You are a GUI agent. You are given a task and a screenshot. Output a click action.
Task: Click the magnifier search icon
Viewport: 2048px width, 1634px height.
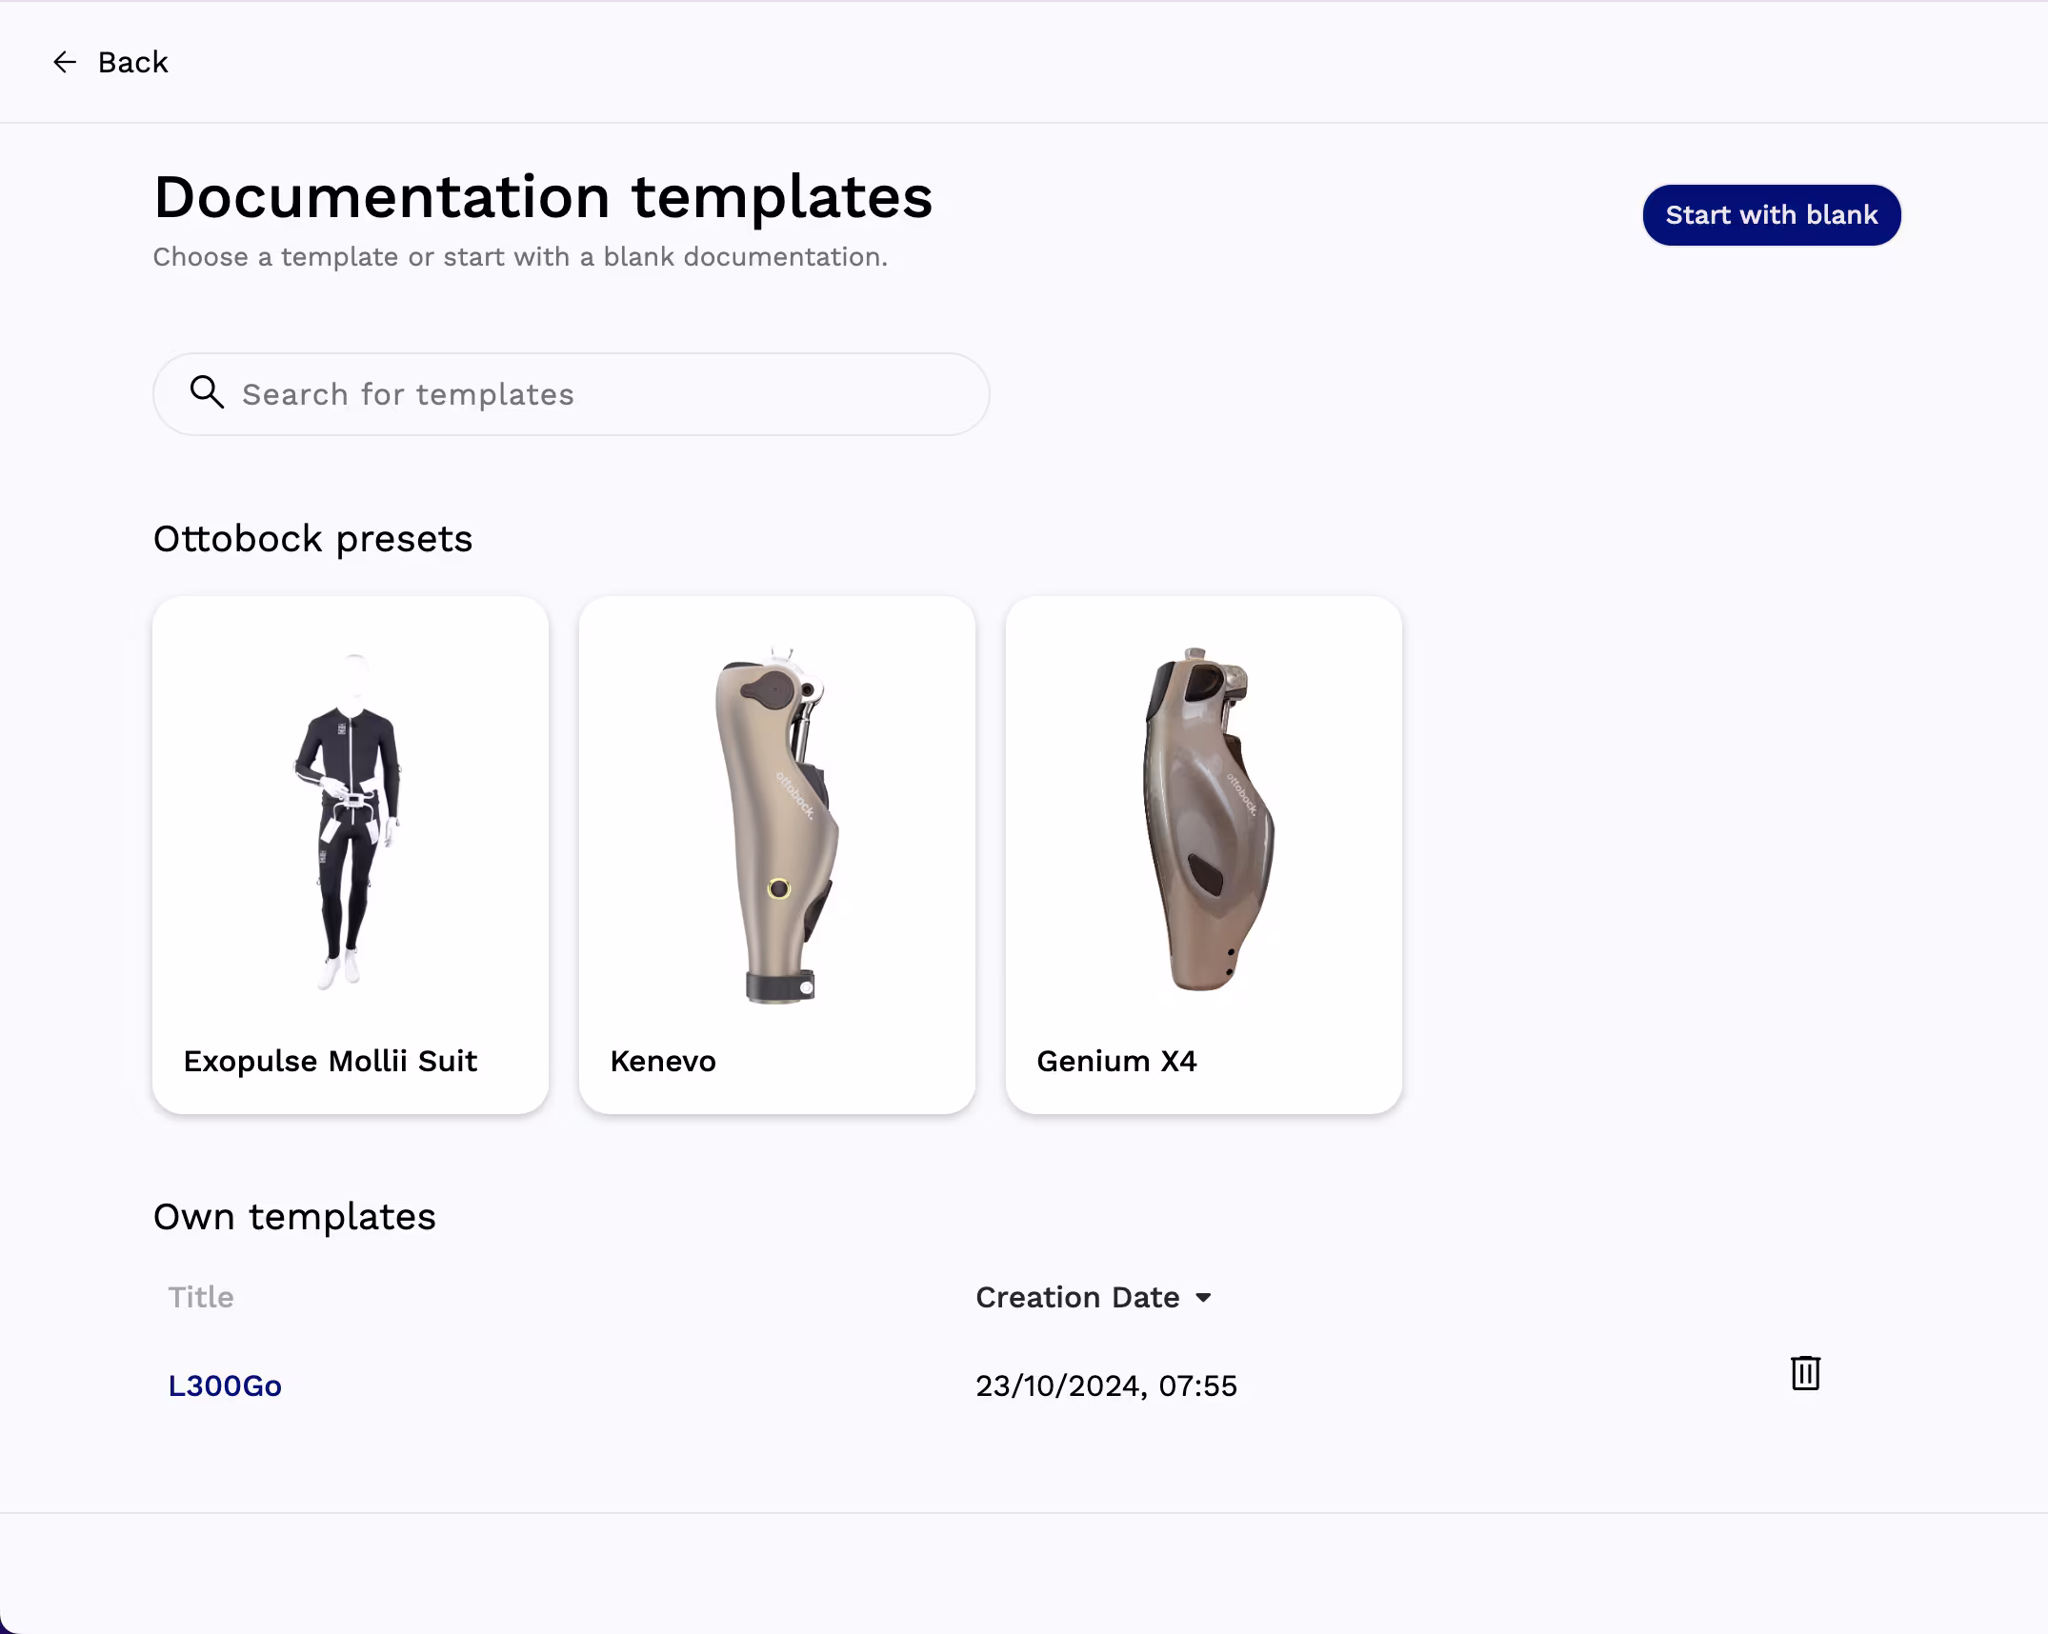tap(207, 392)
